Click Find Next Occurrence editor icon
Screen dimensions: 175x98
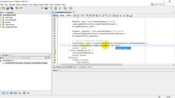click(x=94, y=16)
